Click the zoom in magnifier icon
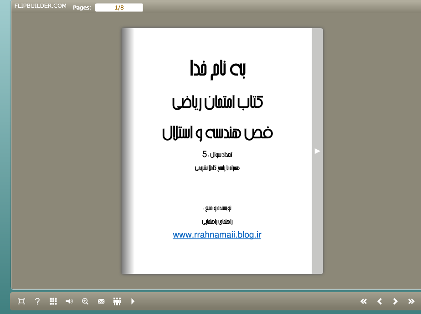The image size is (421, 314). [85, 301]
